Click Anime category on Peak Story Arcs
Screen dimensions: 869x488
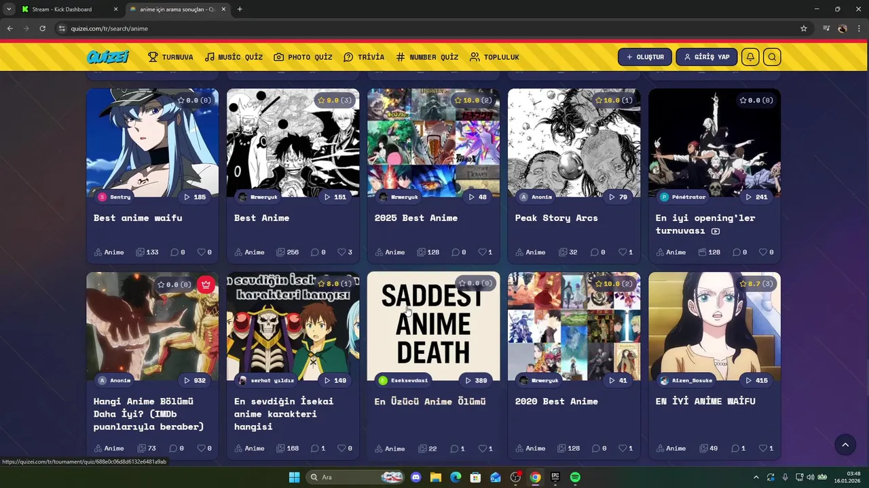point(530,252)
